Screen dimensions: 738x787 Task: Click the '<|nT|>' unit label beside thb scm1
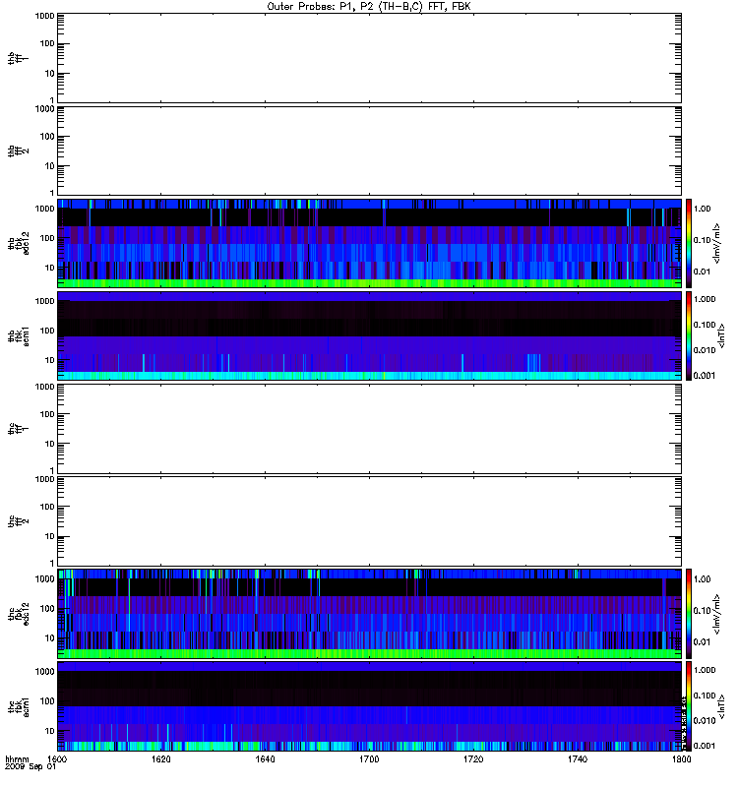[721, 335]
